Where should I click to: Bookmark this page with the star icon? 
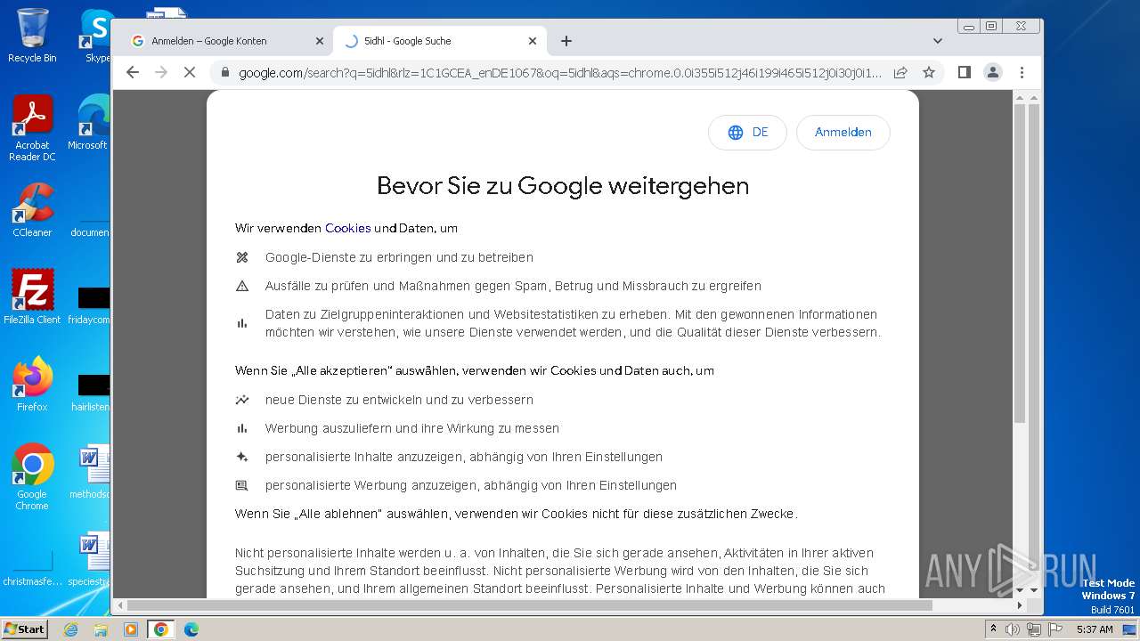point(929,72)
